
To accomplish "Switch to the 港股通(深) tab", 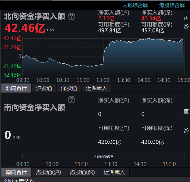I will point(82,172).
